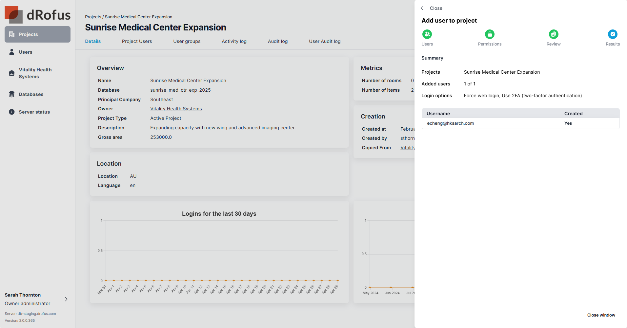Viewport: 627px width, 328px height.
Task: Click the back chevron beside Close
Action: point(422,8)
